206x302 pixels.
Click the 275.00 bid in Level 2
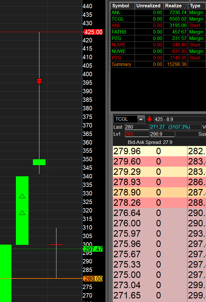(127, 275)
